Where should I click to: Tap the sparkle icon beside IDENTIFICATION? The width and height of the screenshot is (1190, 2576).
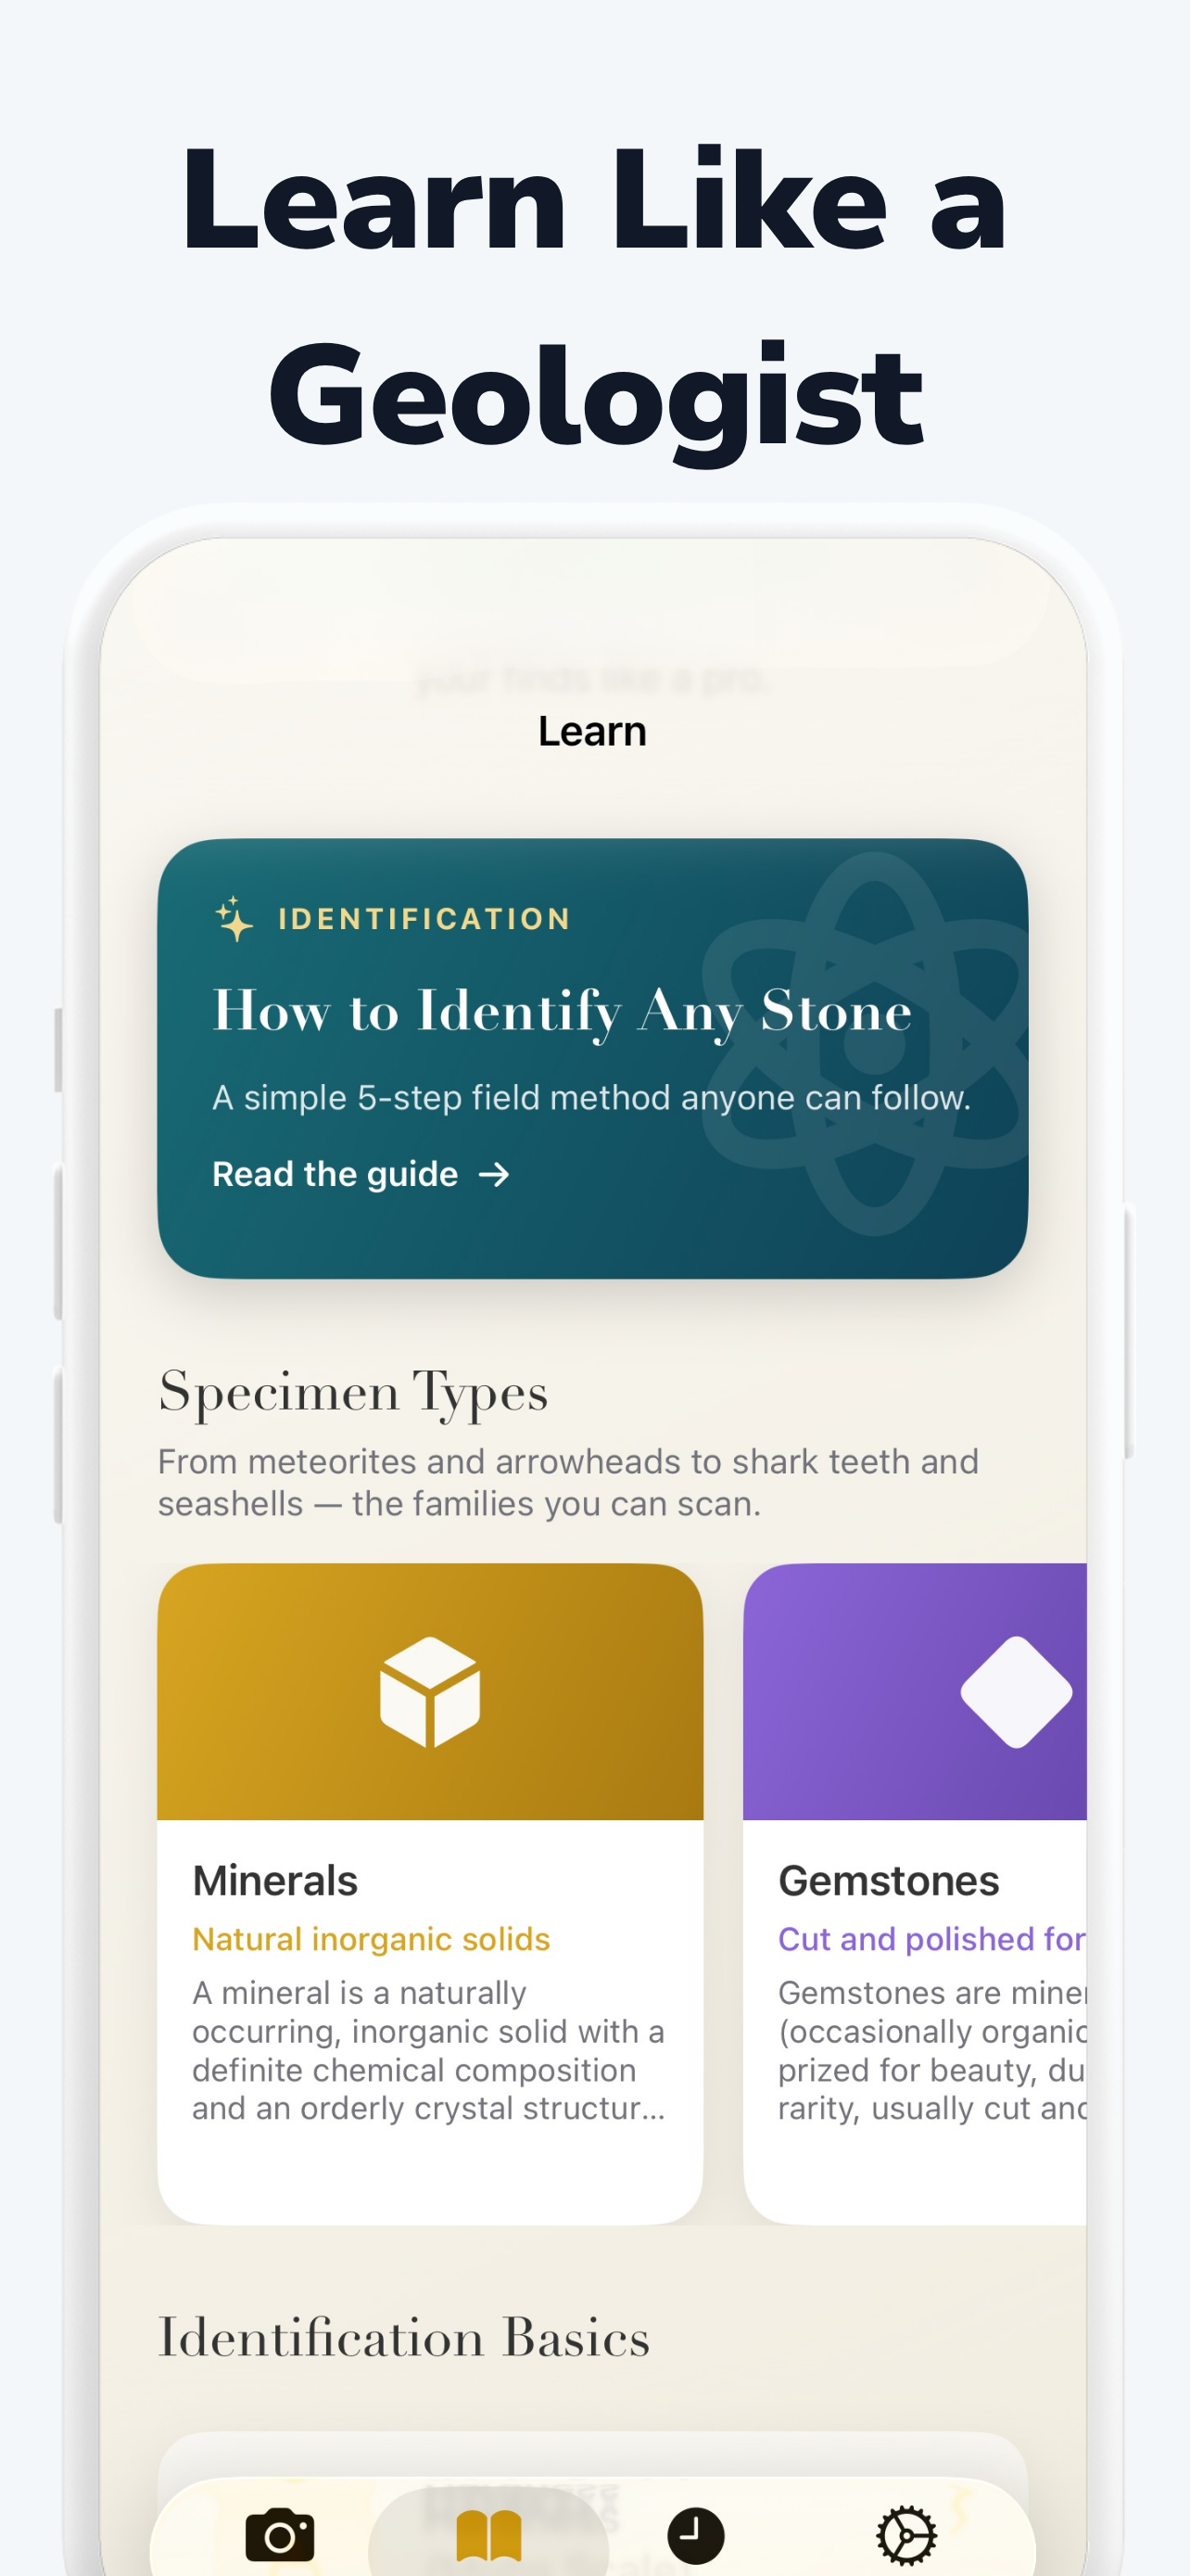click(x=234, y=918)
